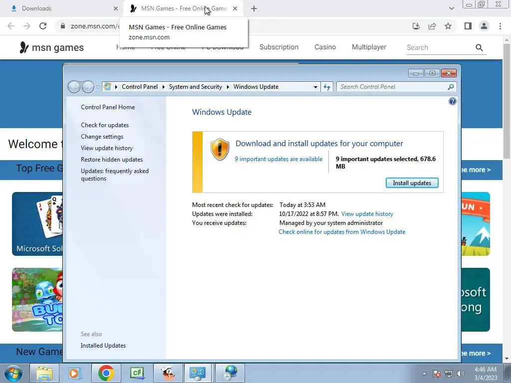Screen dimensions: 511x383
Task: Open Windows Explorer from the taskbar
Action: [44, 374]
